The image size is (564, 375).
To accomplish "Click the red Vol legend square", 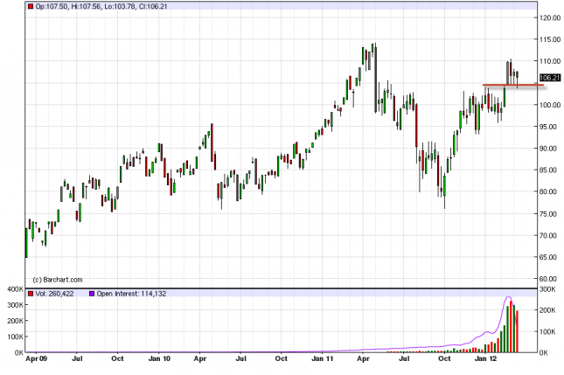I will (31, 293).
